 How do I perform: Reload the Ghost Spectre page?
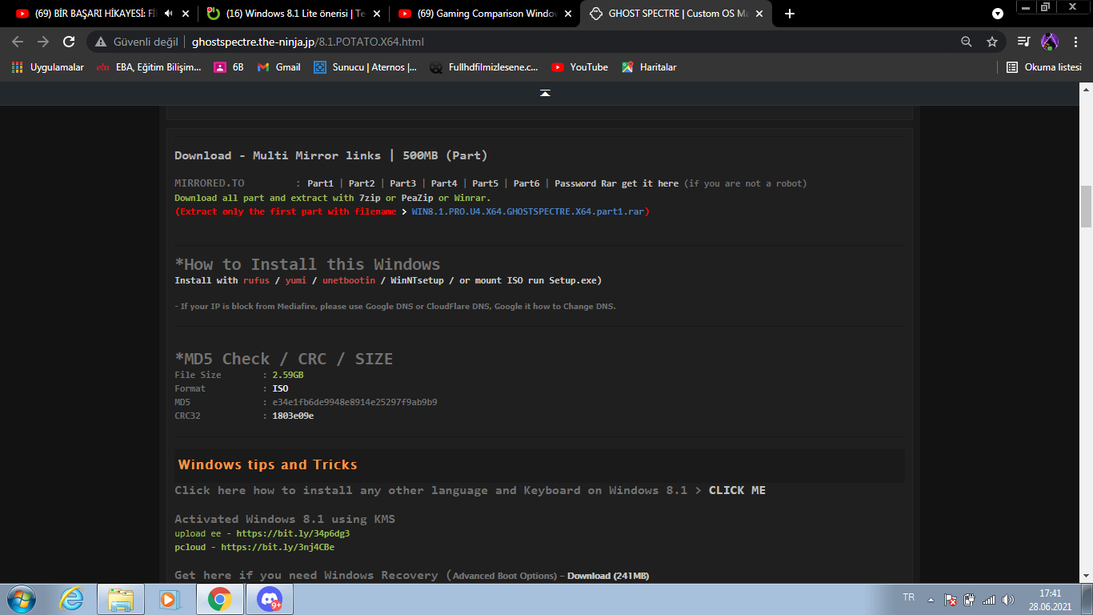pos(69,42)
